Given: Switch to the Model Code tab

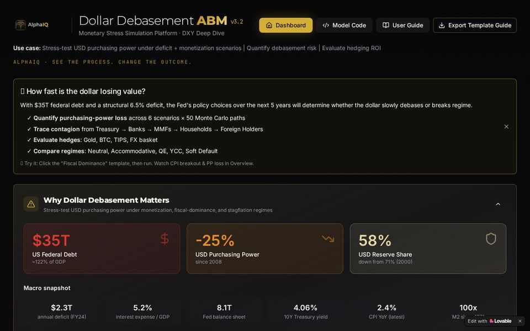Looking at the screenshot, I should (x=344, y=25).
